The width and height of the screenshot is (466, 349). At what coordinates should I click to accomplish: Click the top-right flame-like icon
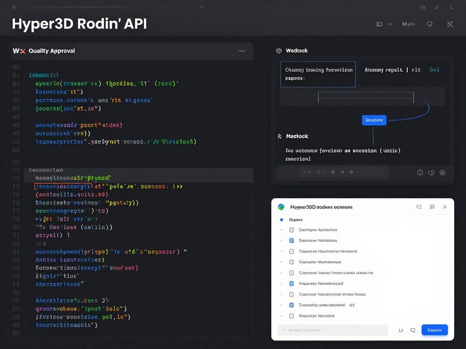436,7
